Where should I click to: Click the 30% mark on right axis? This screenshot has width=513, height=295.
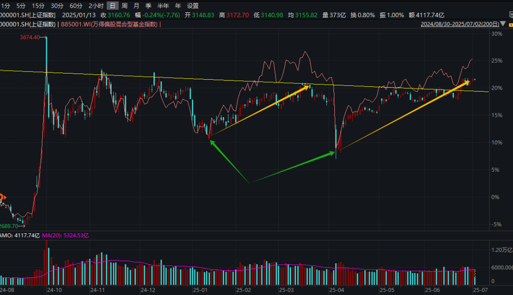click(497, 34)
